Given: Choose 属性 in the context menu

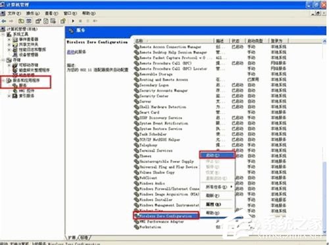Looking at the screenshot, I should [x=217, y=204].
